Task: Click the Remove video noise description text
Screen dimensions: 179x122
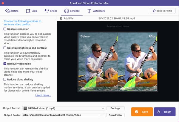Action: point(26,72)
